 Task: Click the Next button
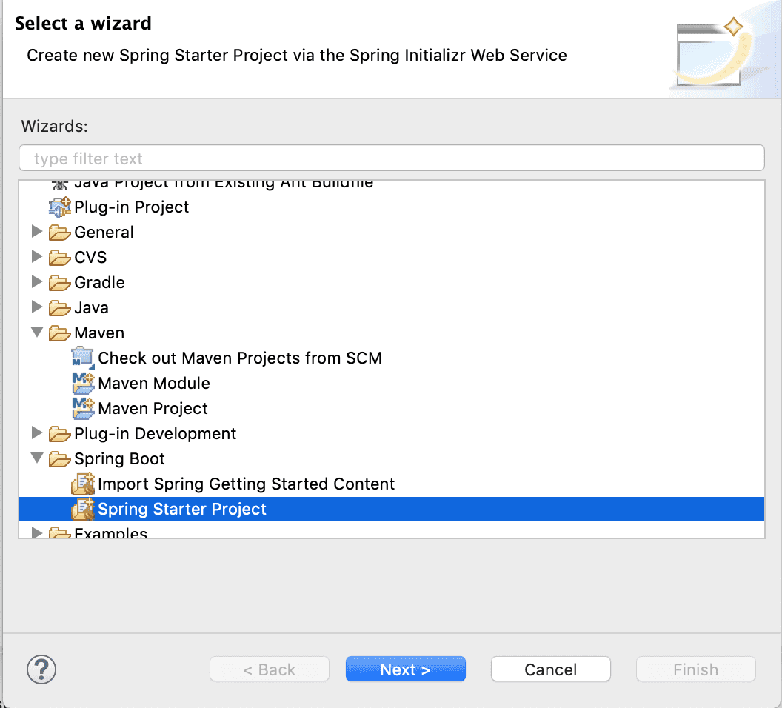[405, 669]
